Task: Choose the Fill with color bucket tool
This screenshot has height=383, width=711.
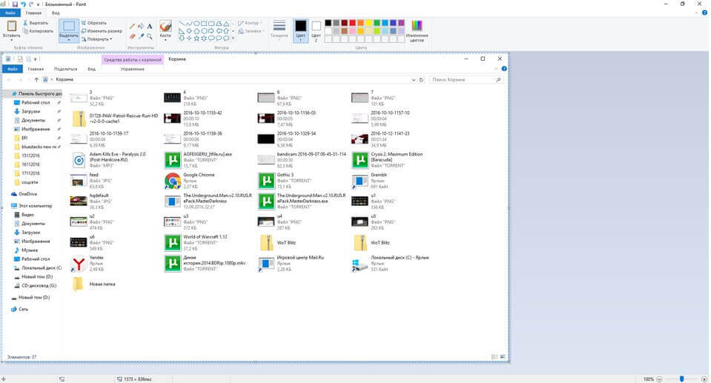Action: (141, 24)
